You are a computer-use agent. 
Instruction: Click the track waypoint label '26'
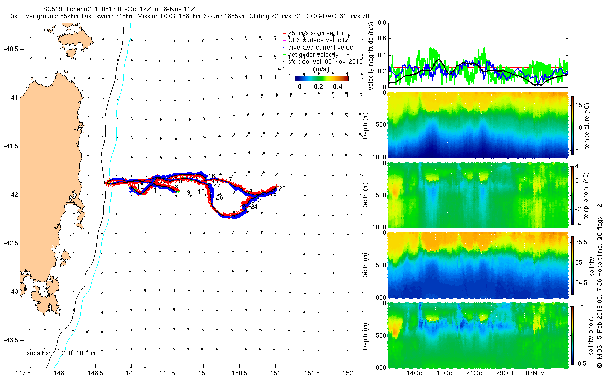click(x=219, y=198)
